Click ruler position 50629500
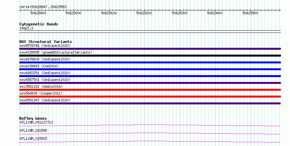290x146 pixels. (x=251, y=13)
